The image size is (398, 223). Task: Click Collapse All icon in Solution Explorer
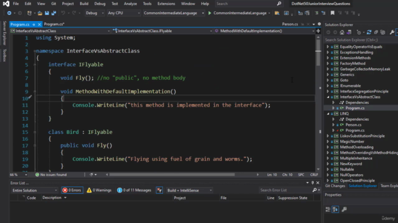pos(376,32)
